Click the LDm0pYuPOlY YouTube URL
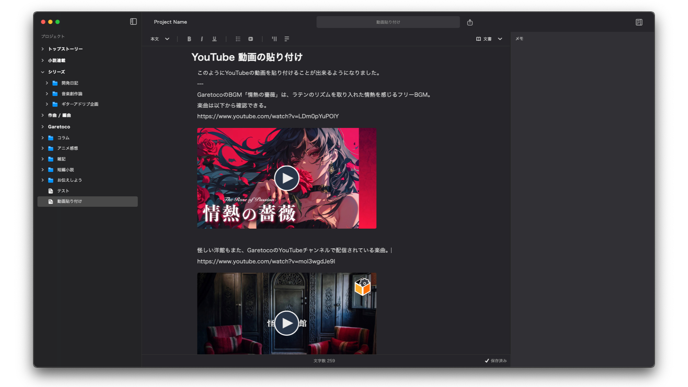 [x=268, y=116]
